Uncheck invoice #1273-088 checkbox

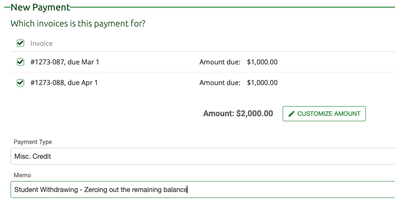(x=20, y=83)
